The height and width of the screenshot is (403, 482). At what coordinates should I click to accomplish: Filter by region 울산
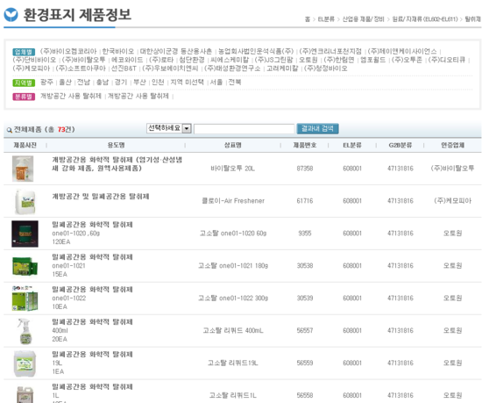coord(65,83)
